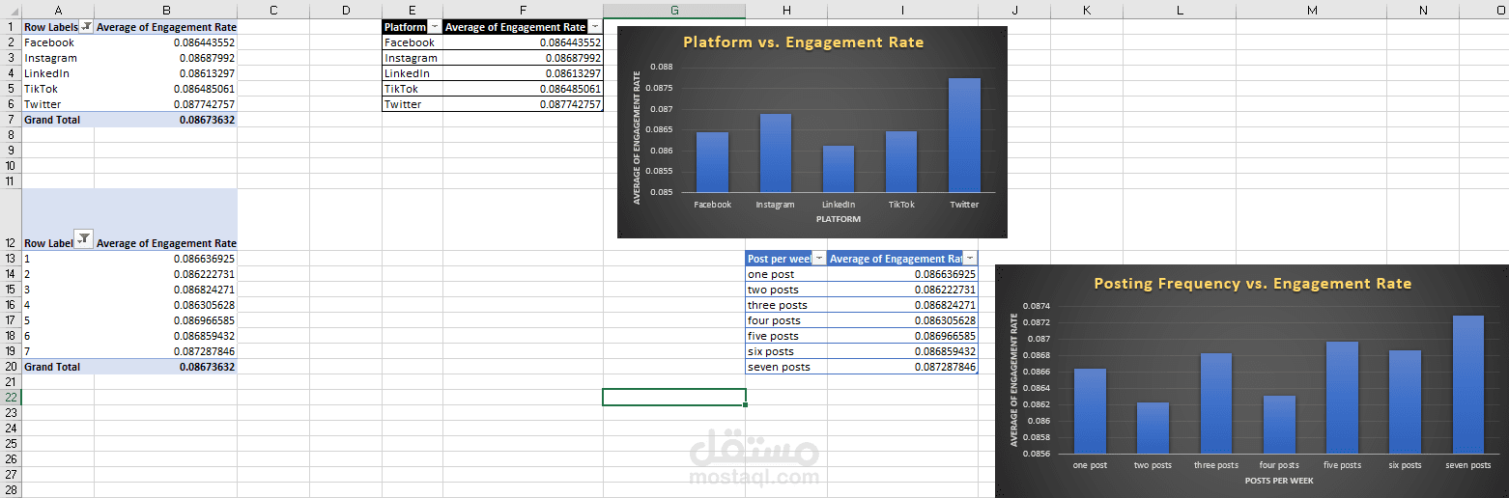Select the Instagram bar in the Platform chart
The width and height of the screenshot is (1509, 498).
(x=776, y=153)
